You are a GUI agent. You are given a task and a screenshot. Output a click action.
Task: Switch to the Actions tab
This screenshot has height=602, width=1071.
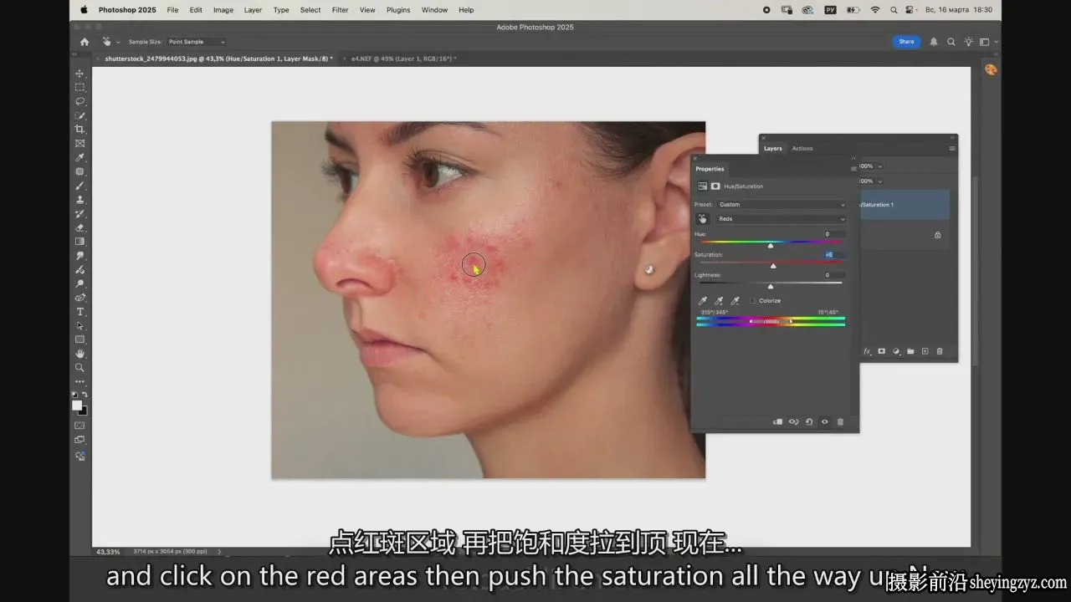[802, 148]
